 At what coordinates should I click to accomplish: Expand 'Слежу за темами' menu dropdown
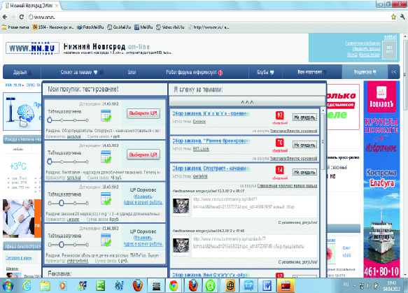(x=95, y=72)
